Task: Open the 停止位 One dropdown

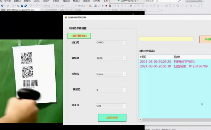Action: click(x=125, y=106)
